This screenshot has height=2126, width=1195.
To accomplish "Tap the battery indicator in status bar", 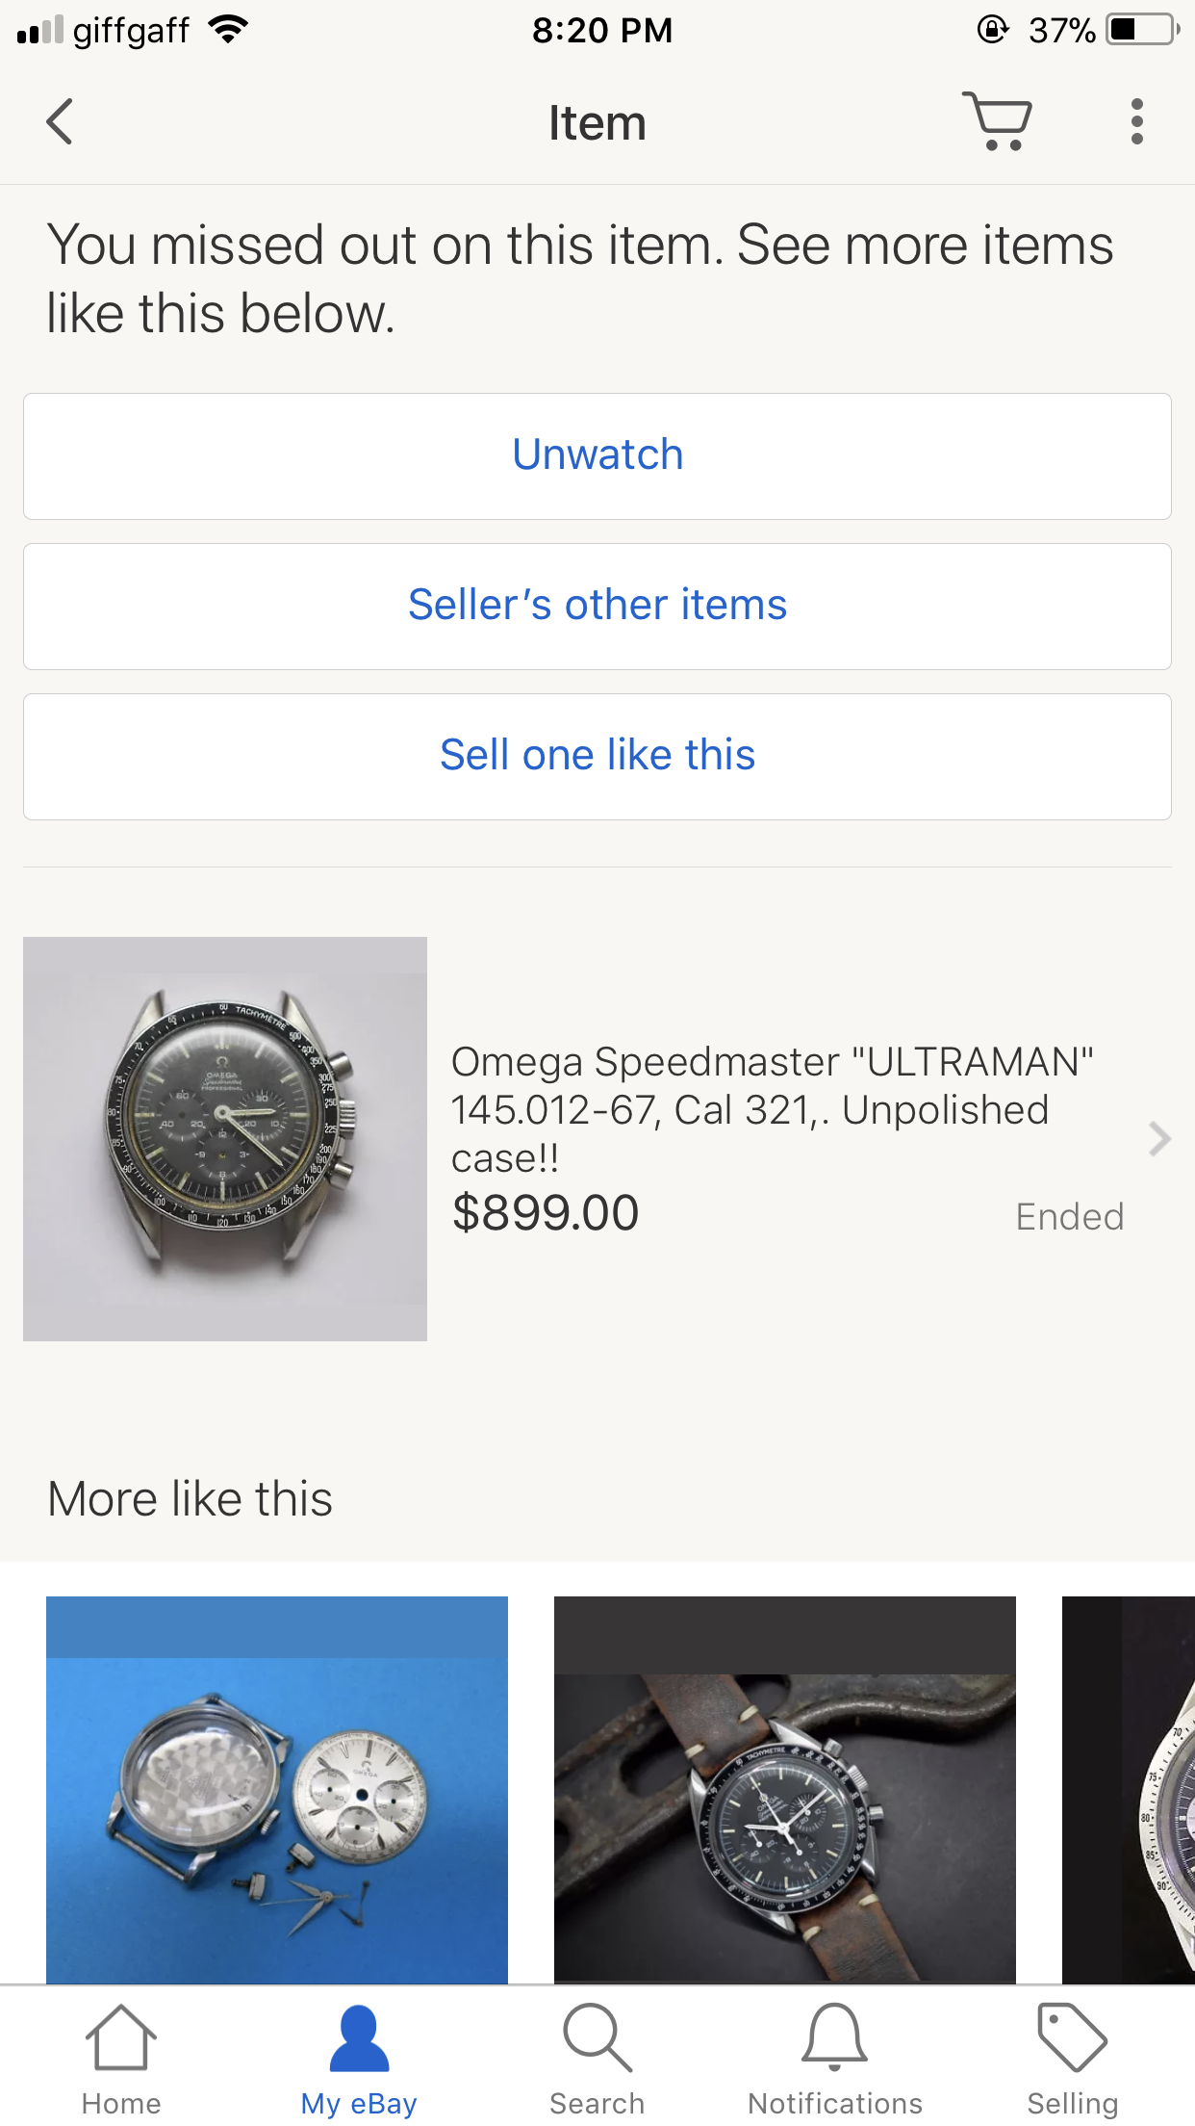I will [x=1142, y=30].
